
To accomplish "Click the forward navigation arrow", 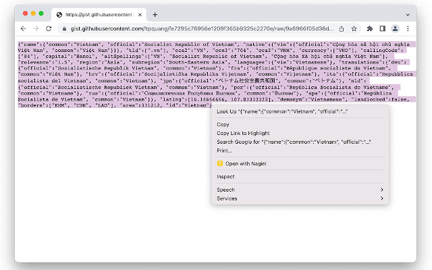I will tap(36, 29).
